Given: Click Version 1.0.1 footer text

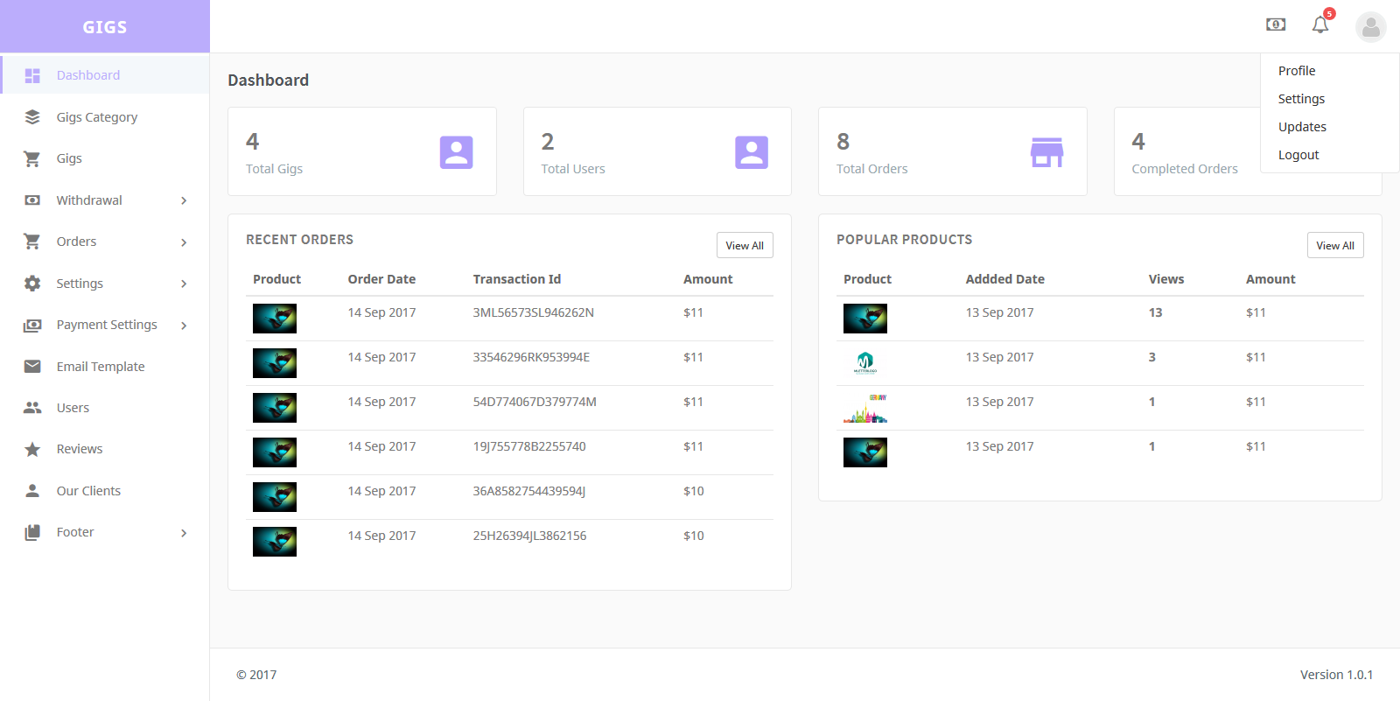Looking at the screenshot, I should [x=1336, y=675].
